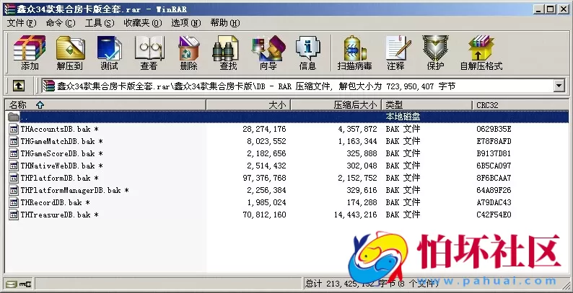Image resolution: width=573 pixels, height=293 pixels.
Task: Open the 命令 (Commands) menu
Action: tap(61, 23)
